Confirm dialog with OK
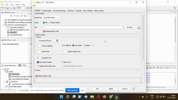Screen dimensions: 178x100 pos(97,89)
